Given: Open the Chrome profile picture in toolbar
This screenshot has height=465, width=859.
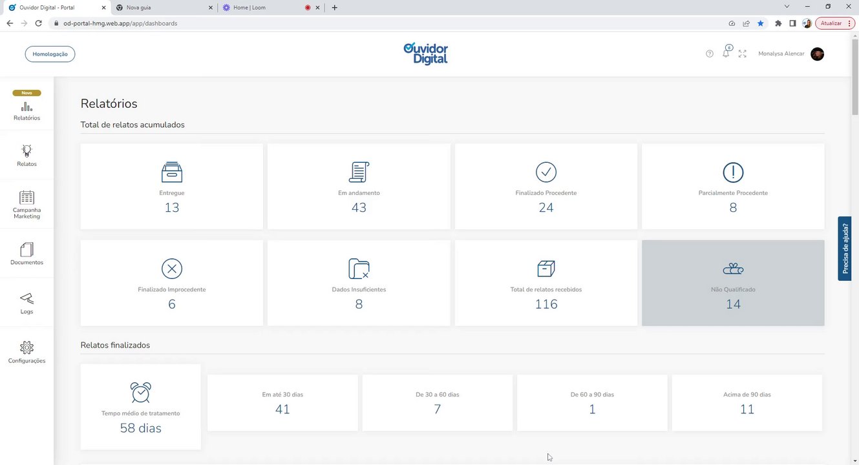Looking at the screenshot, I should point(807,23).
